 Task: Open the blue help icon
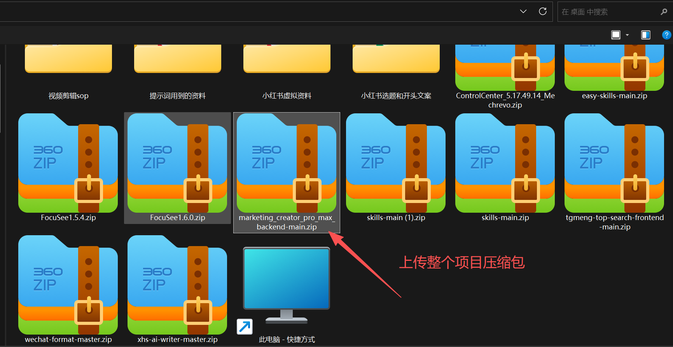666,35
